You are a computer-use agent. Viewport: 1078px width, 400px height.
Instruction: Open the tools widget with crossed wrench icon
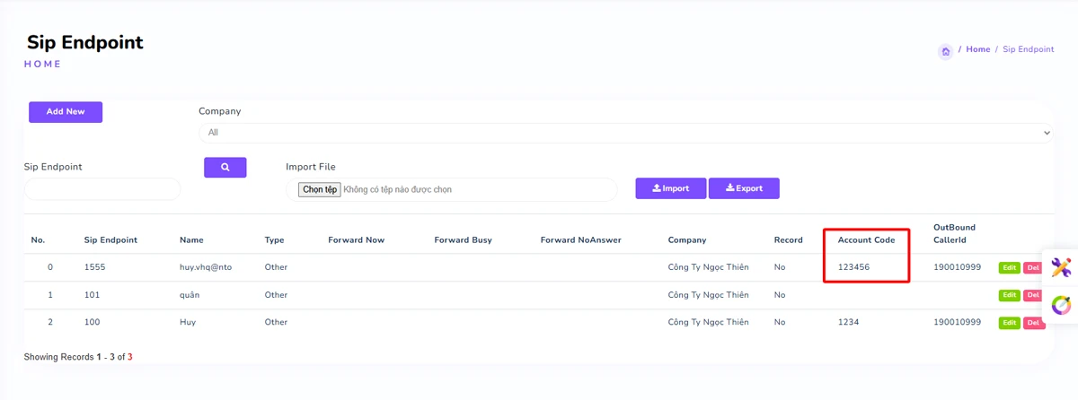[x=1061, y=267]
